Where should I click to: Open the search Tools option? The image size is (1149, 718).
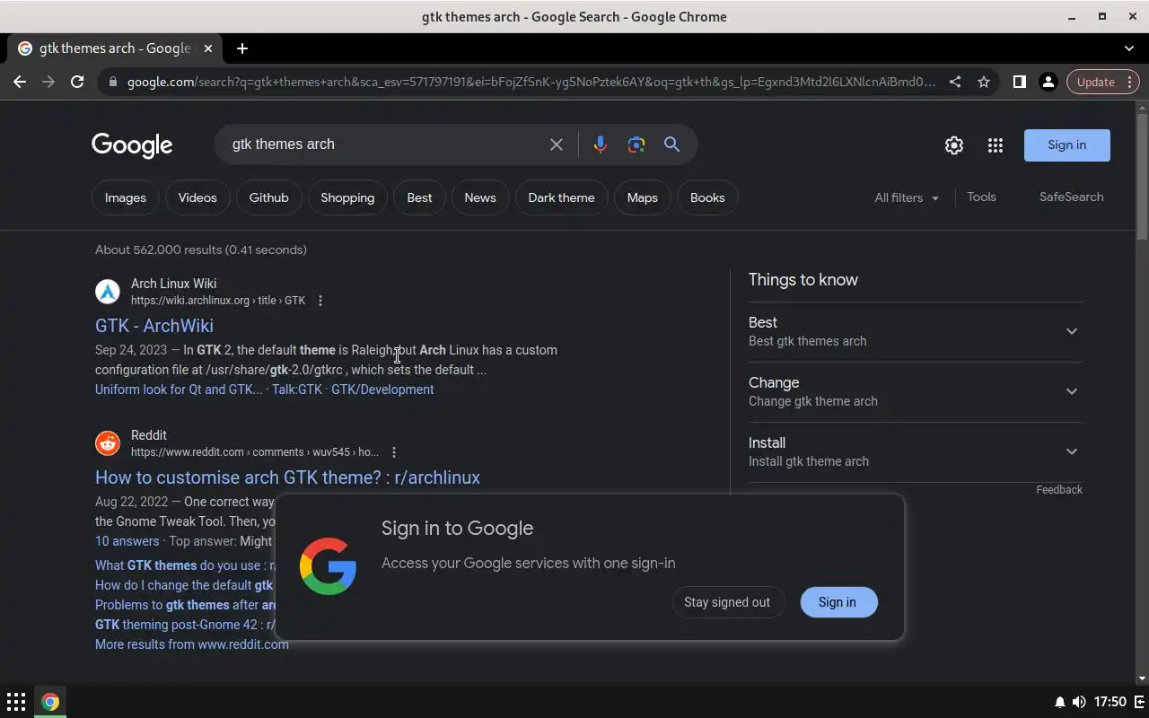[x=981, y=197]
